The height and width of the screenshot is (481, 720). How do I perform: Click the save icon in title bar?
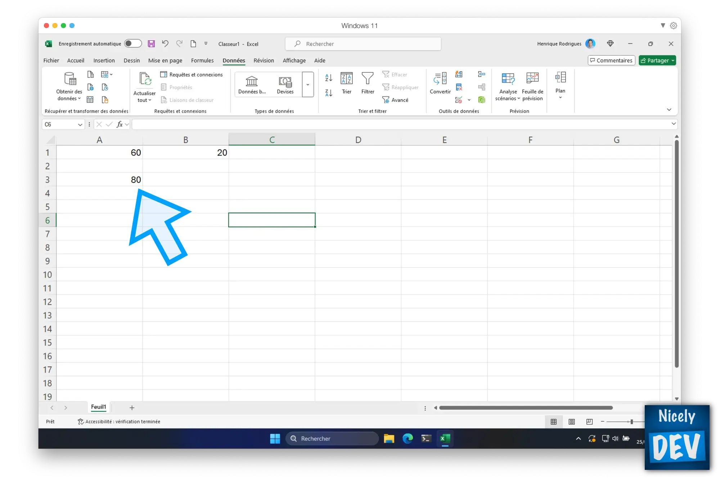151,44
